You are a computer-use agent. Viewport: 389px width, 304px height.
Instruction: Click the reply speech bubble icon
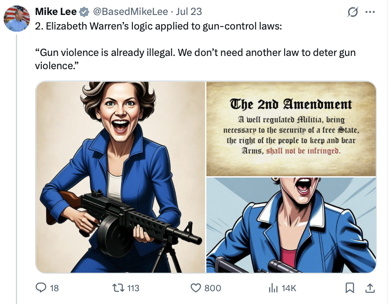[41, 288]
